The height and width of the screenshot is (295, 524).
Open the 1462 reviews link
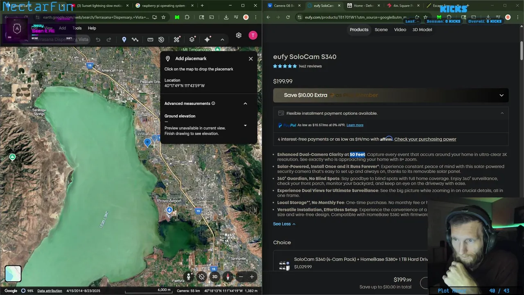[x=310, y=66]
